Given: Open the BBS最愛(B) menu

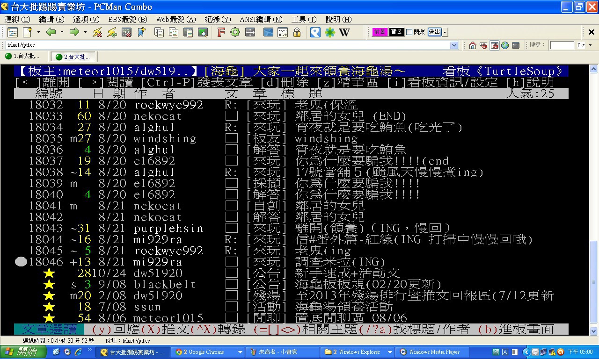Looking at the screenshot, I should click(128, 20).
